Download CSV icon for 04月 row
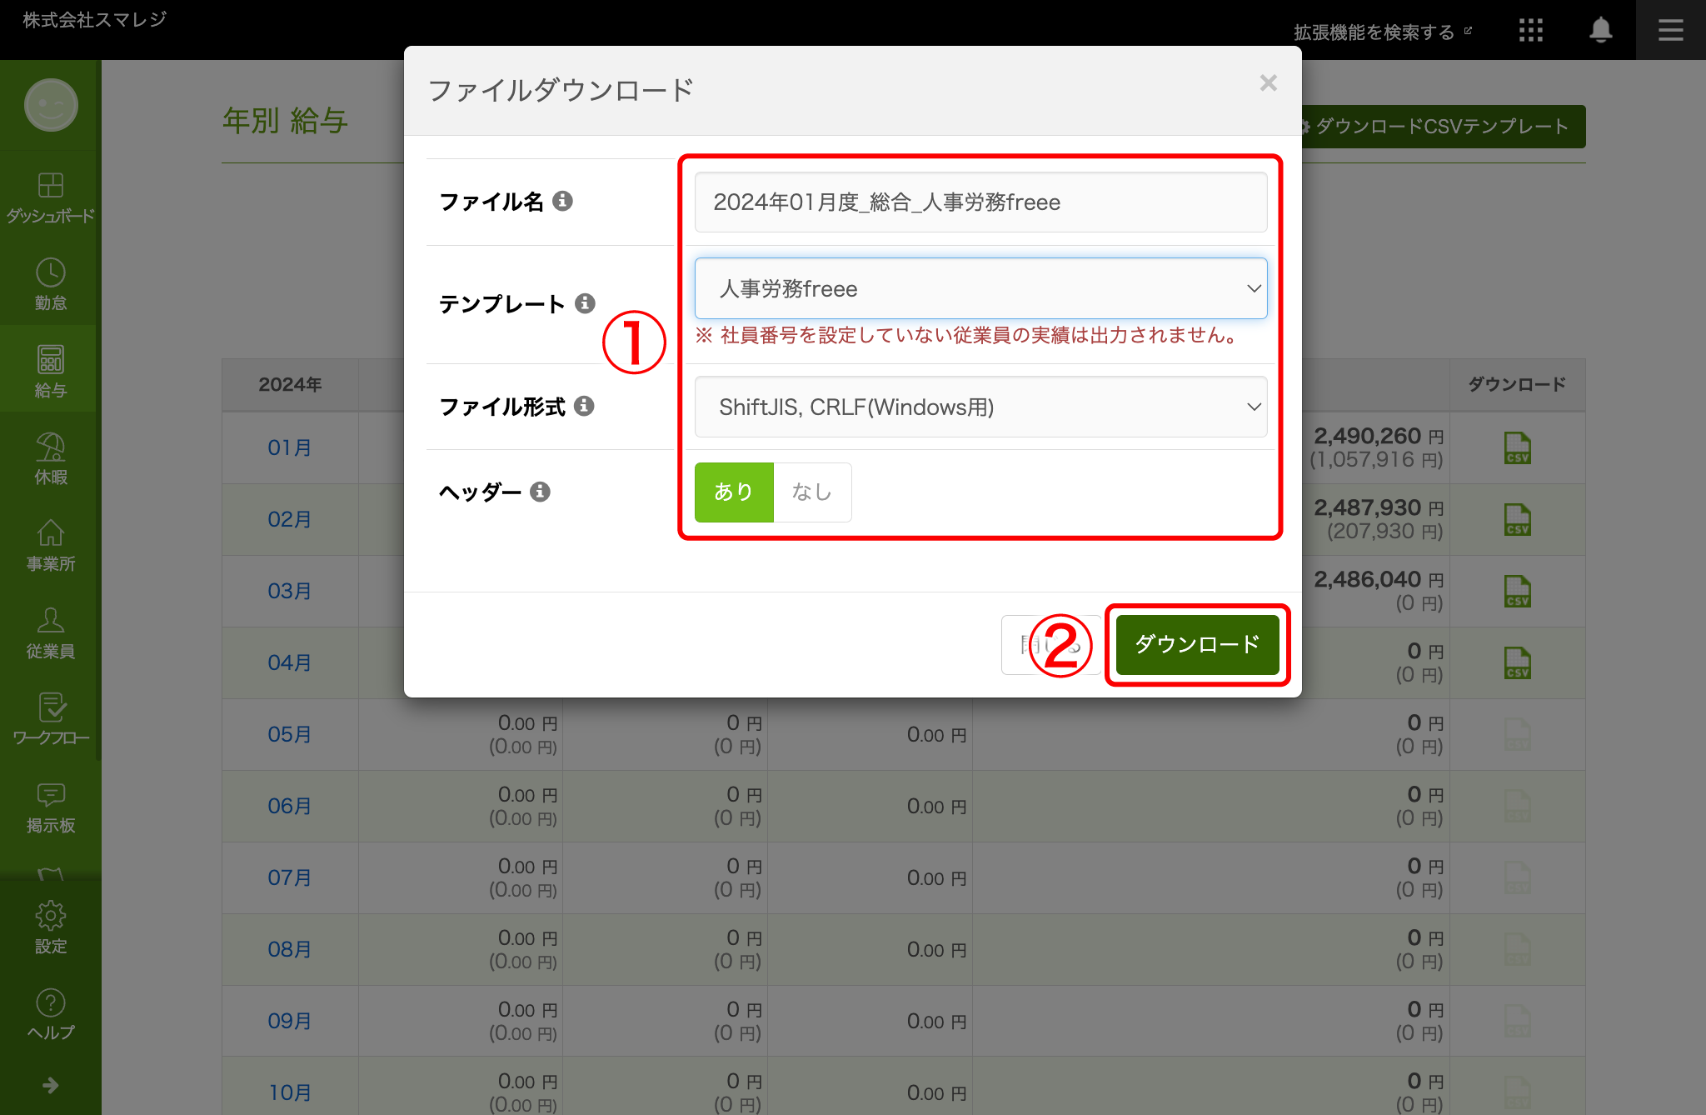Image resolution: width=1706 pixels, height=1115 pixels. tap(1517, 662)
